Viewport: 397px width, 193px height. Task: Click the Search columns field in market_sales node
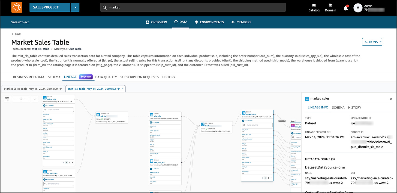point(257,125)
